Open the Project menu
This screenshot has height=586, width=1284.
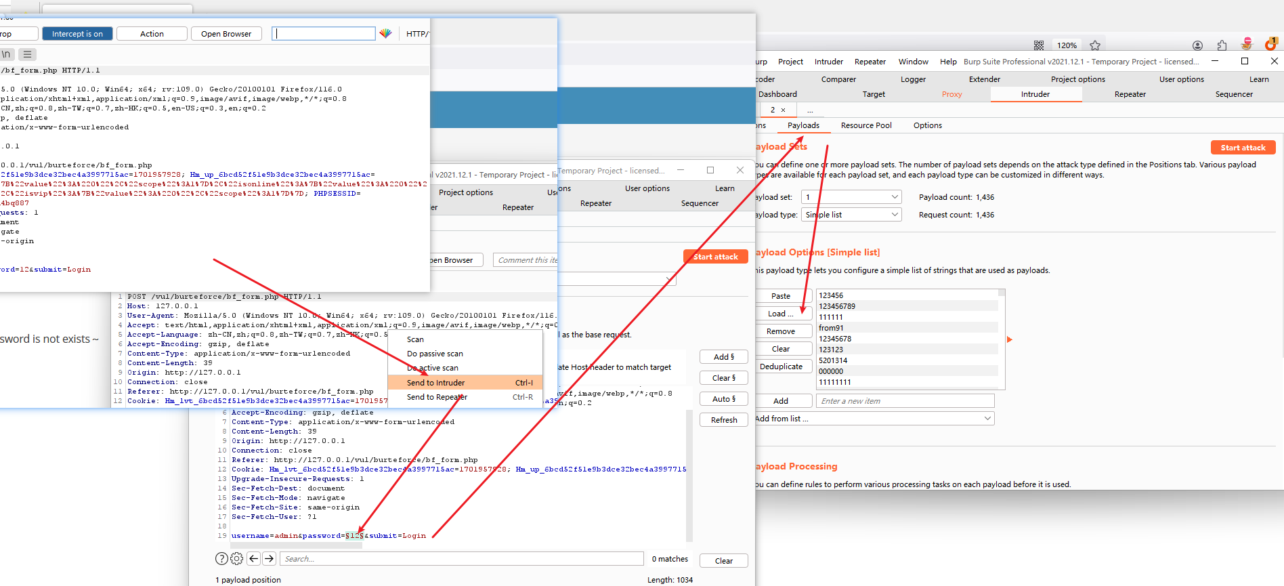point(790,62)
